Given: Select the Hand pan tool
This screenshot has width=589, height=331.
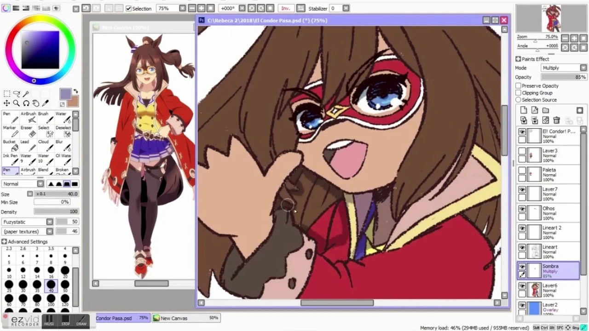Looking at the screenshot, I should (36, 103).
